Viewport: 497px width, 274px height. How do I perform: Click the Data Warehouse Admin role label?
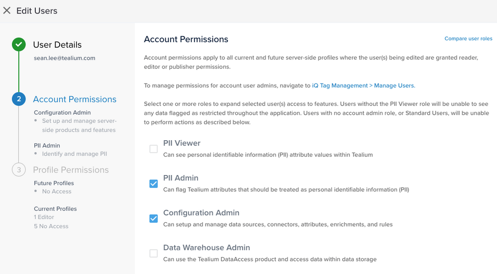pos(206,248)
